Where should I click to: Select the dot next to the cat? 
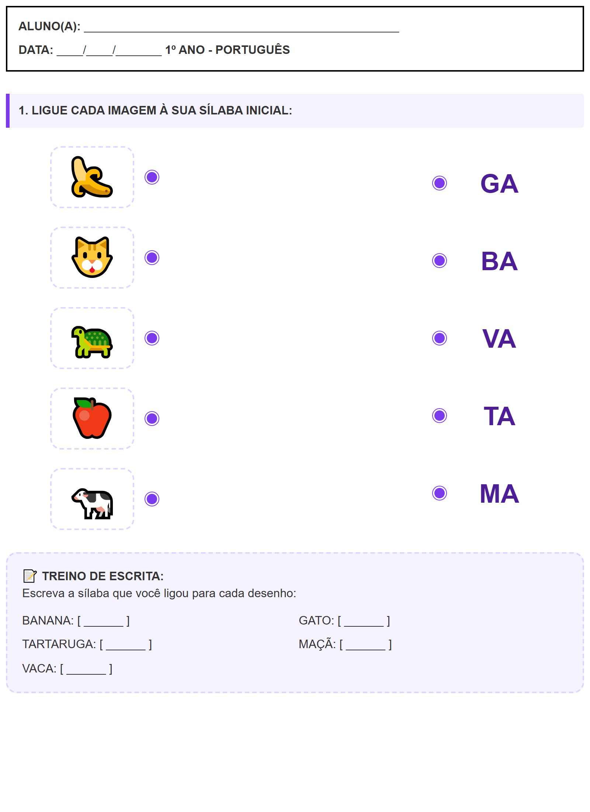(152, 258)
